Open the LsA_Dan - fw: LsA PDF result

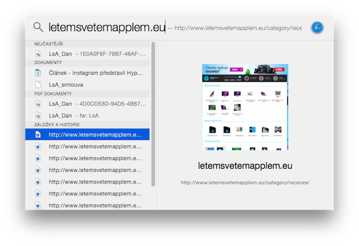(x=88, y=115)
